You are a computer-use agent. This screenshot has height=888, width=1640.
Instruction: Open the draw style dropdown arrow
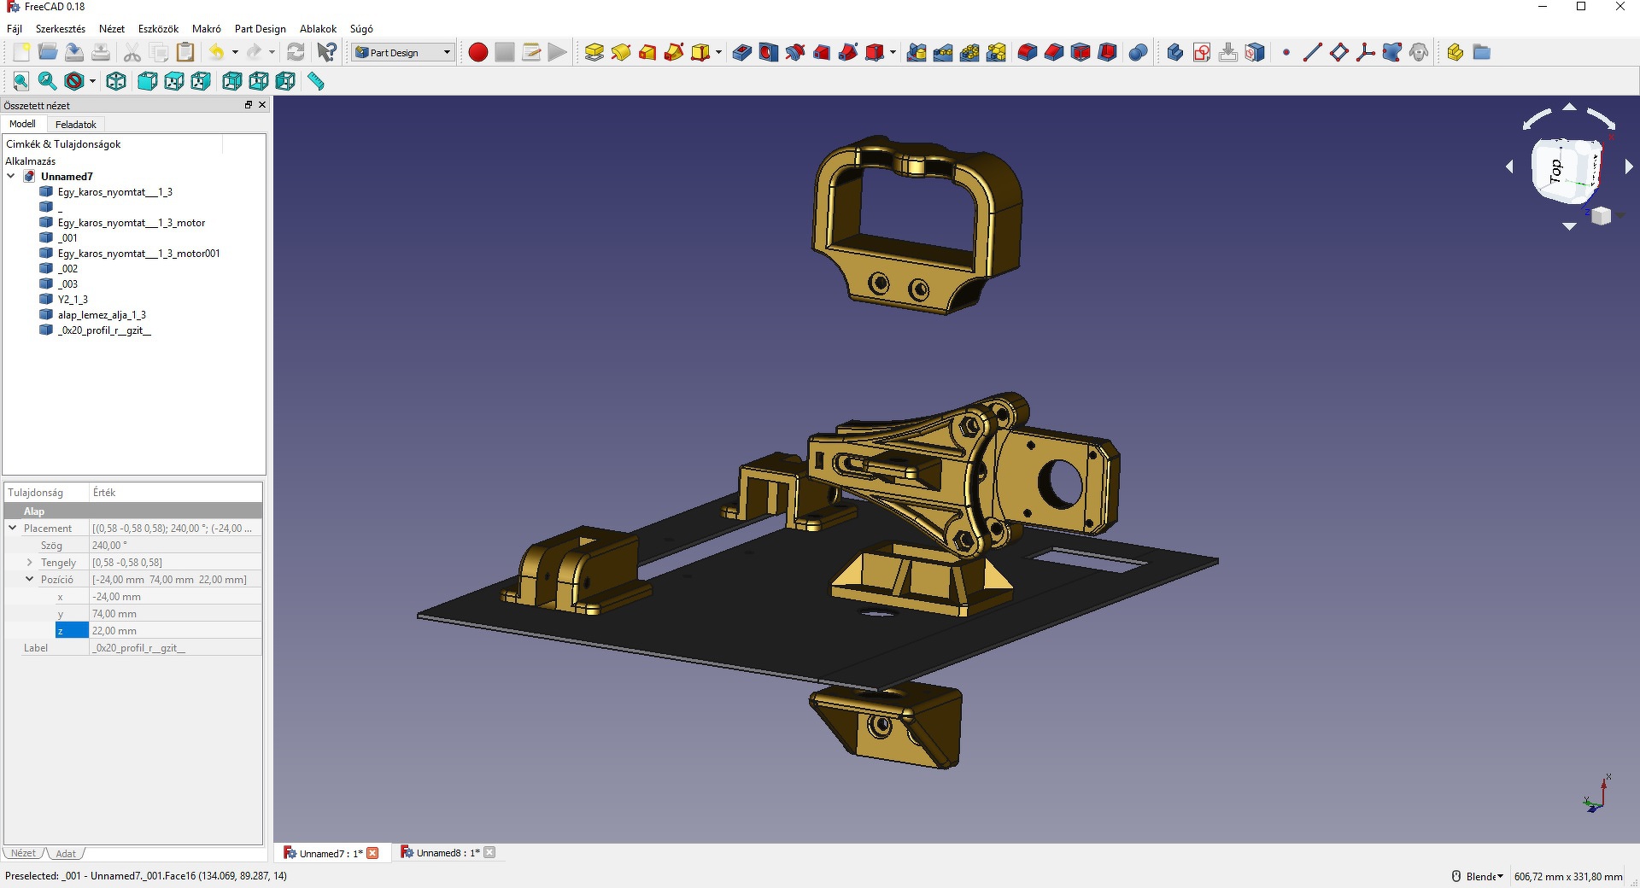click(x=92, y=82)
